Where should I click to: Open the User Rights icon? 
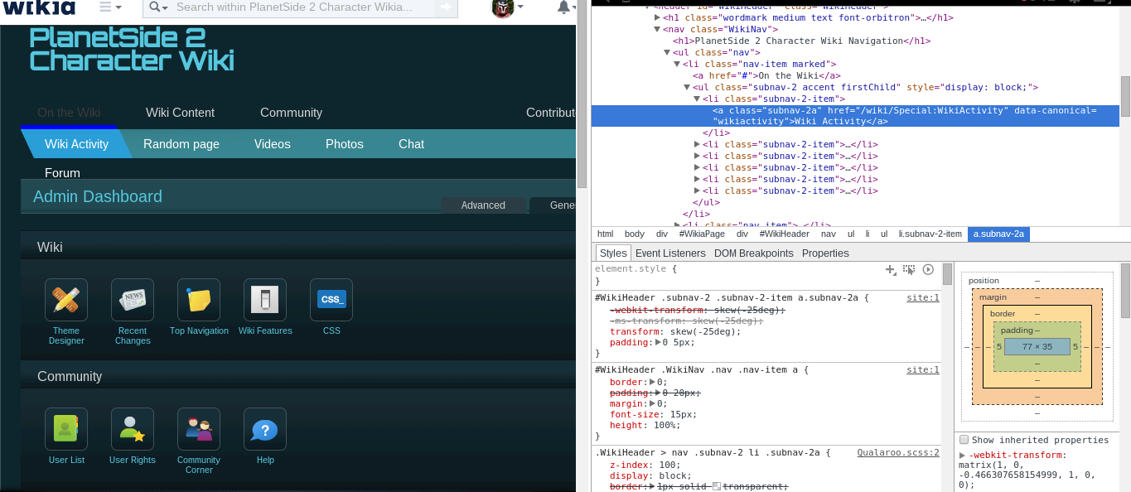click(133, 429)
